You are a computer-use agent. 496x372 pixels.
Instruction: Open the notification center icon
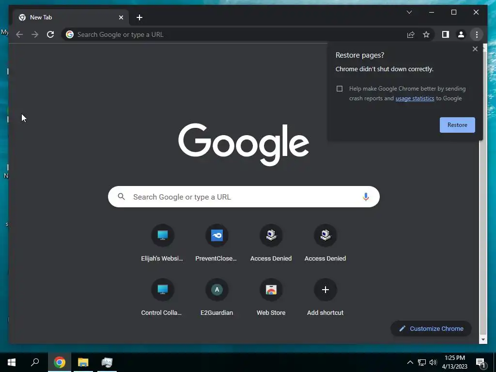tap(481, 363)
